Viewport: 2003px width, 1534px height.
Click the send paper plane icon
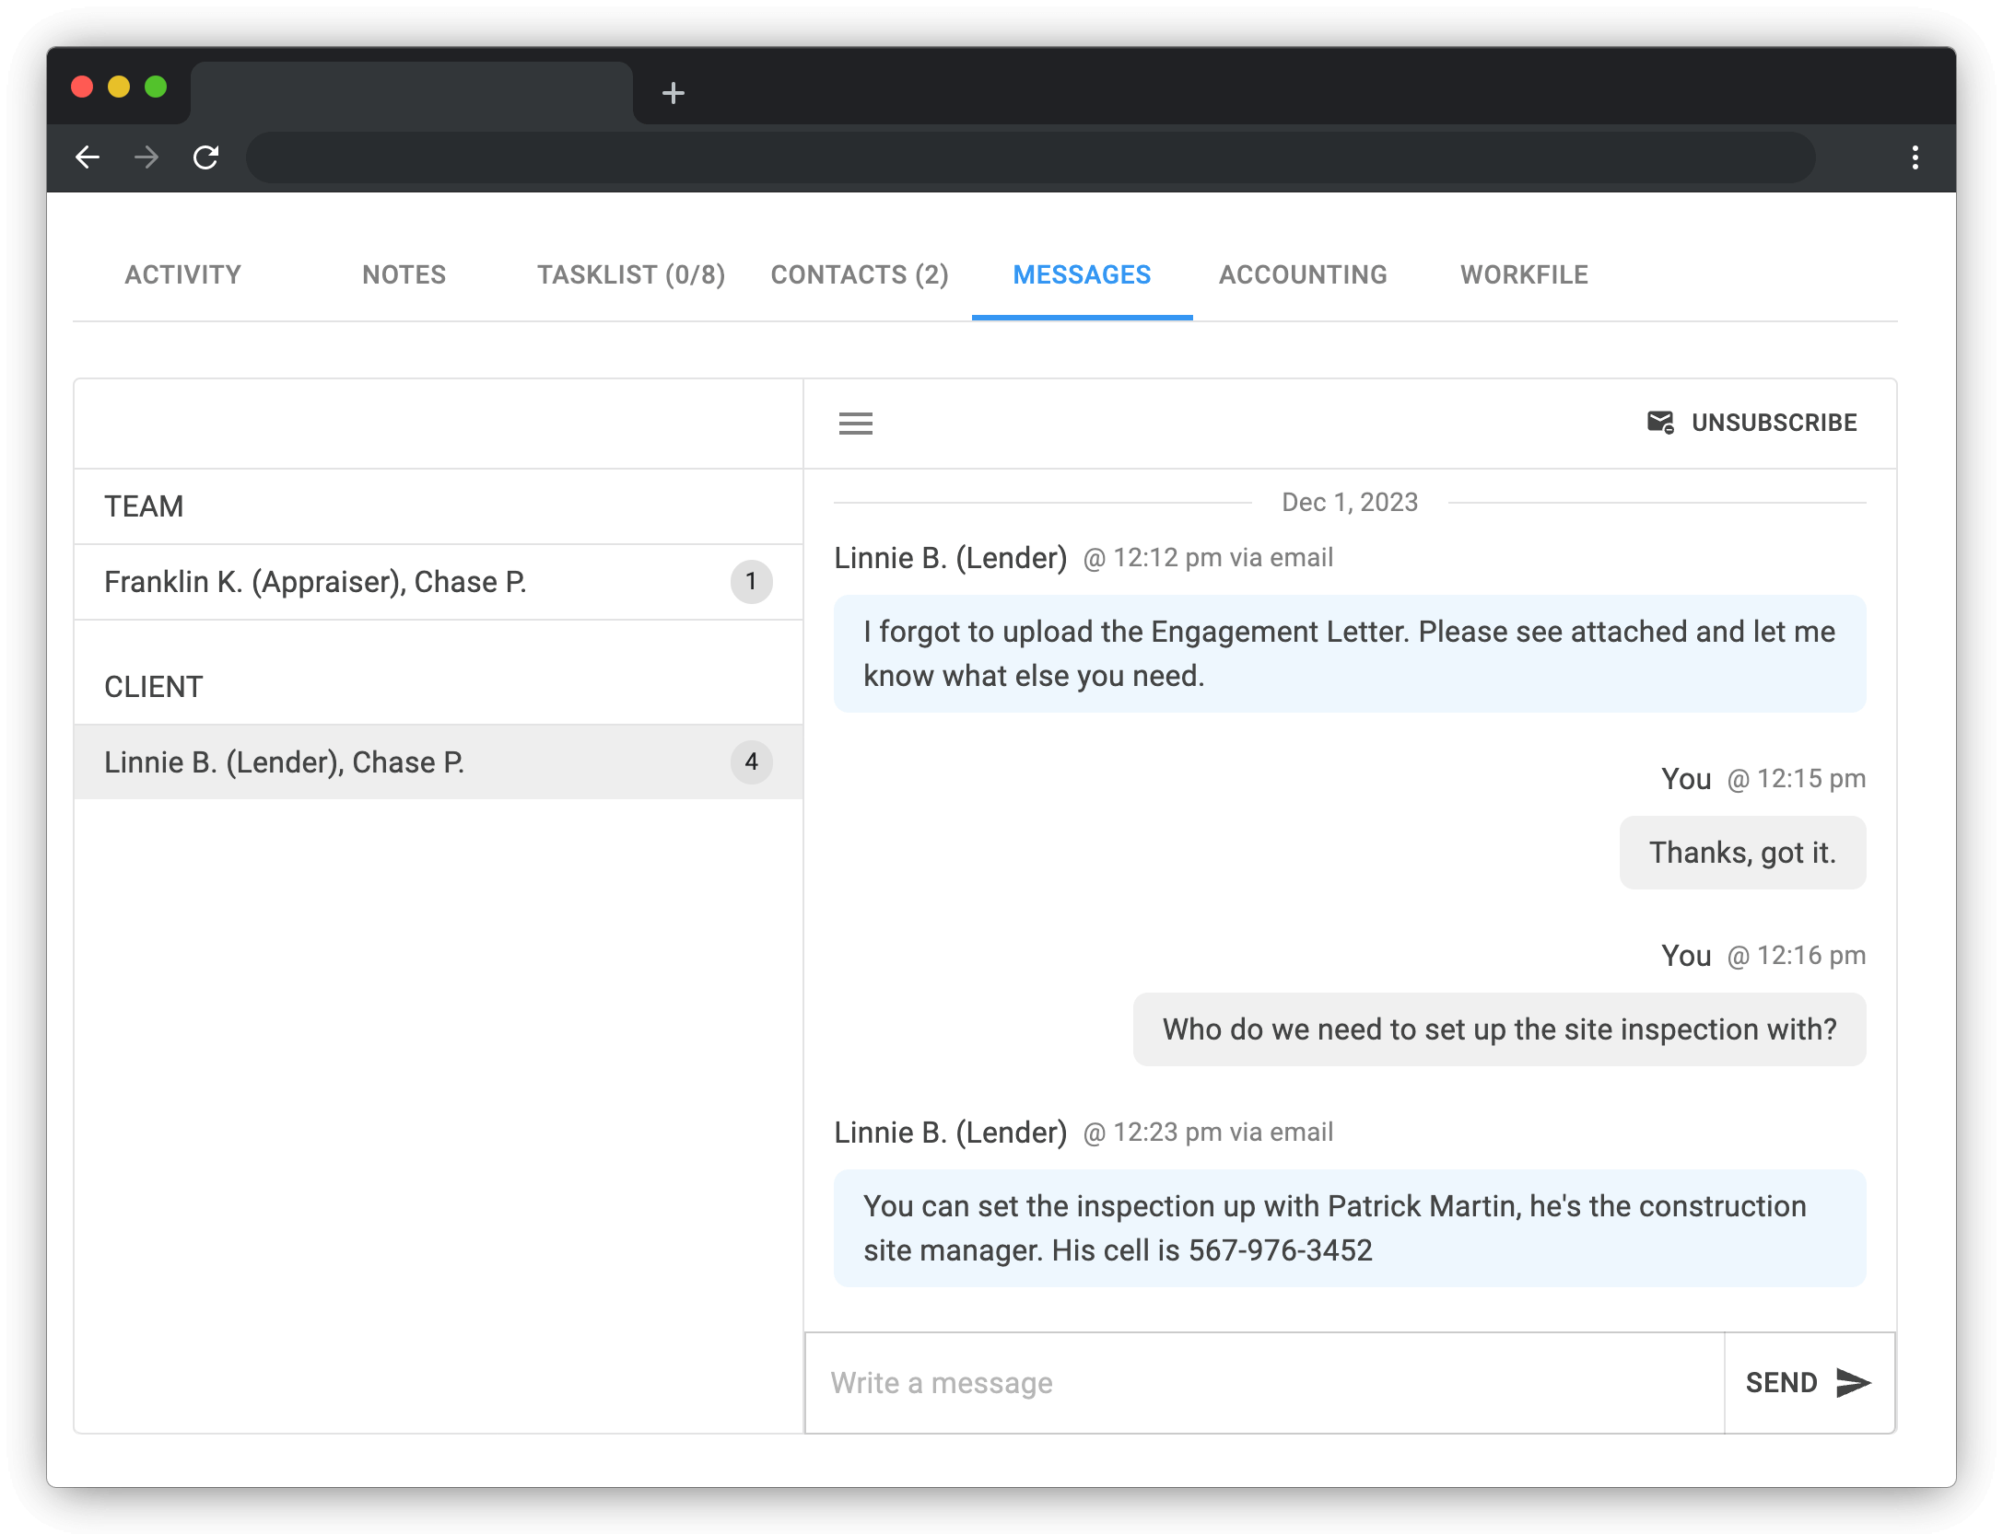pos(1853,1383)
